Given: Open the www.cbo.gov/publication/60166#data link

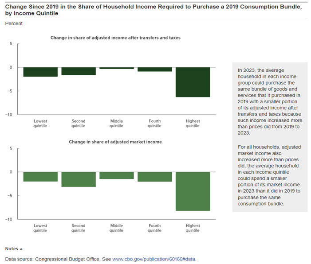Looking at the screenshot, I should pyautogui.click(x=154, y=259).
